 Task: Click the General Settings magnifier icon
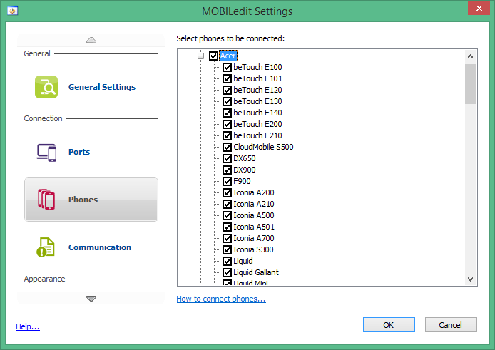[46, 87]
